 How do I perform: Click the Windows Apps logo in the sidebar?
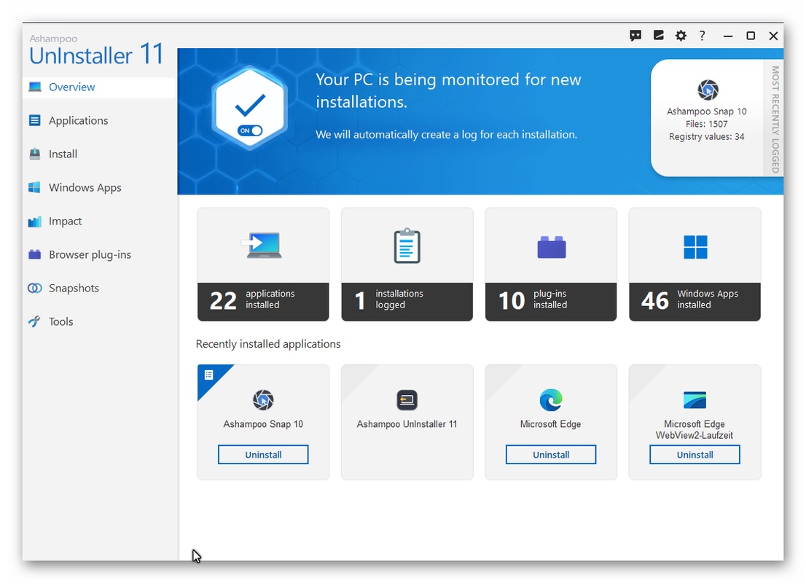pyautogui.click(x=34, y=187)
